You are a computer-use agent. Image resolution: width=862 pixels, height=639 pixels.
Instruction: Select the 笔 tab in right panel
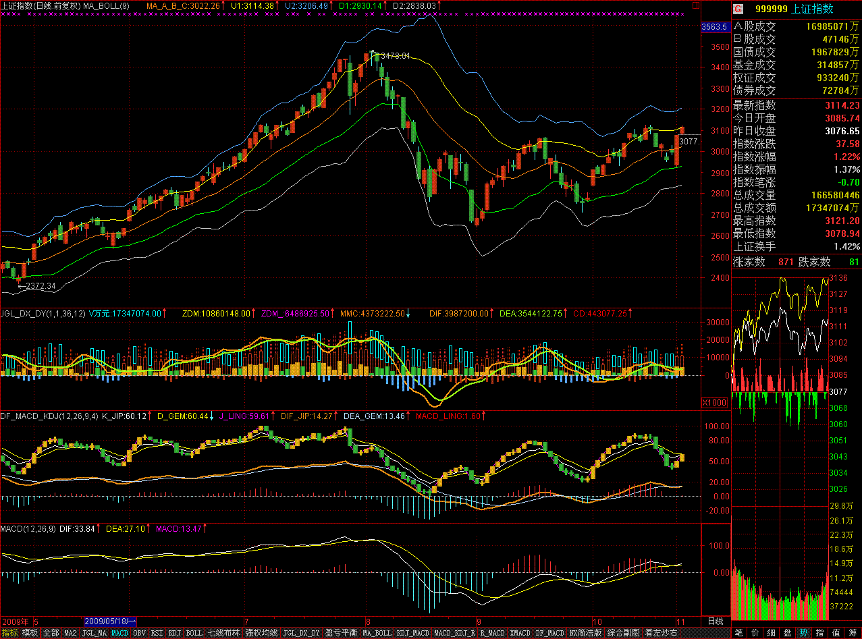pyautogui.click(x=739, y=633)
